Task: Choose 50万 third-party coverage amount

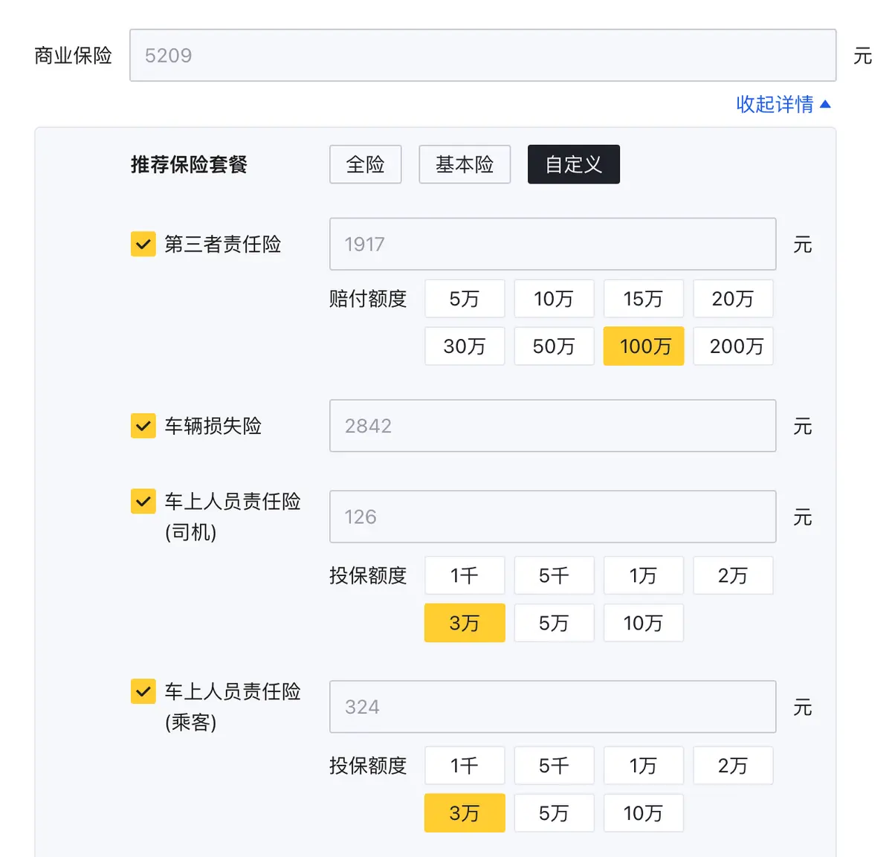Action: (x=555, y=346)
